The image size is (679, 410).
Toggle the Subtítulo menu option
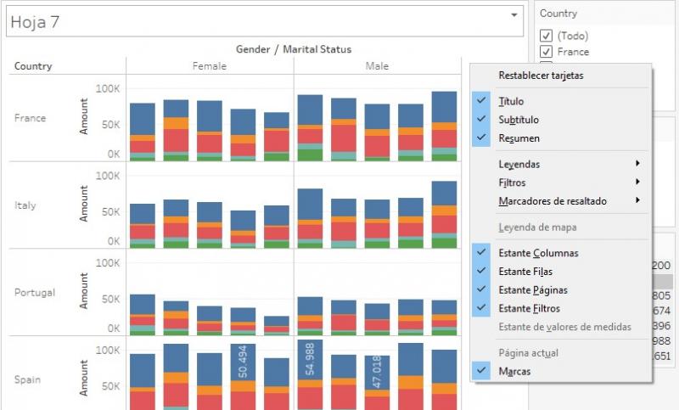point(518,120)
